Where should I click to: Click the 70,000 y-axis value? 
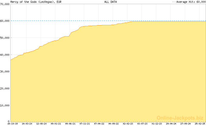pos(5,4)
